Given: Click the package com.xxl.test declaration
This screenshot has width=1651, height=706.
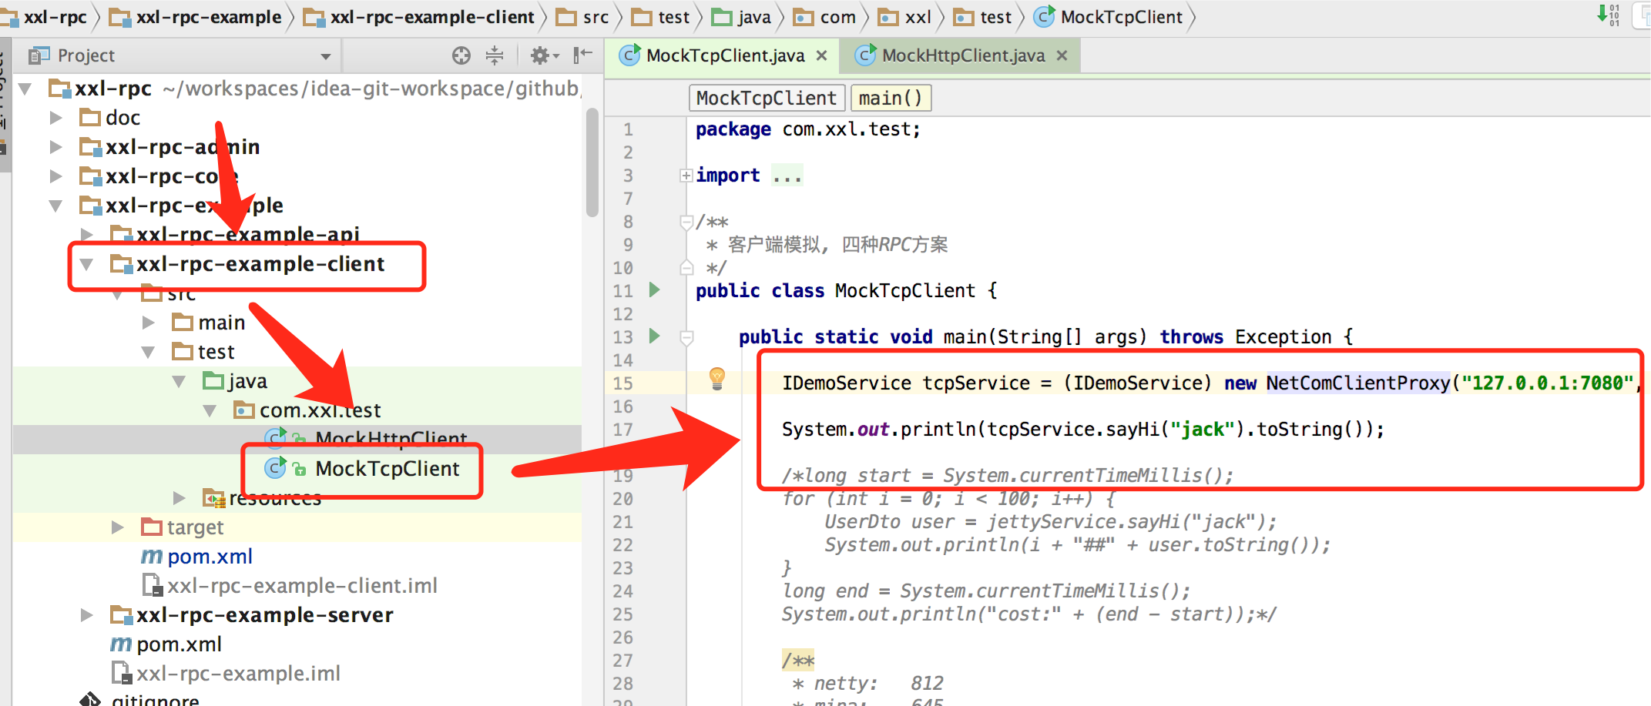Looking at the screenshot, I should click(x=807, y=129).
